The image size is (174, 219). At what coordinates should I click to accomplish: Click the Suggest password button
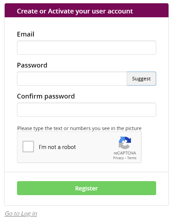(141, 79)
